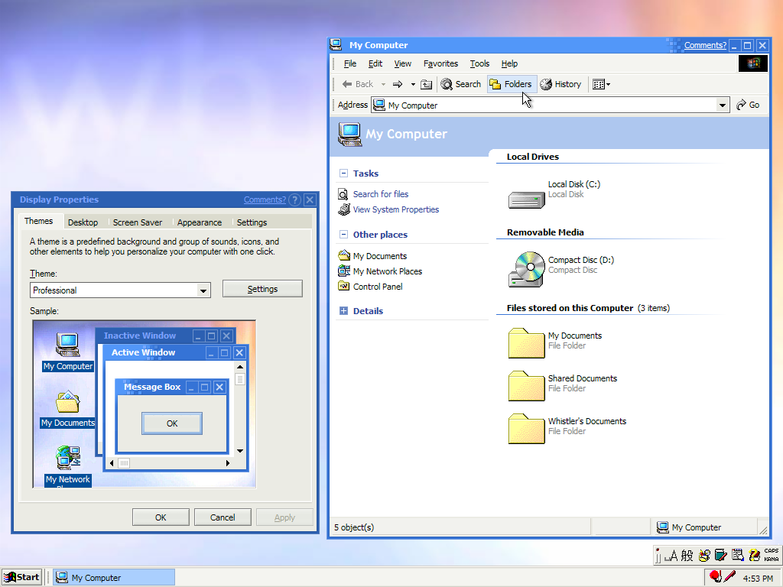783x587 pixels.
Task: Apply the Professional theme via Apply button
Action: (x=284, y=517)
